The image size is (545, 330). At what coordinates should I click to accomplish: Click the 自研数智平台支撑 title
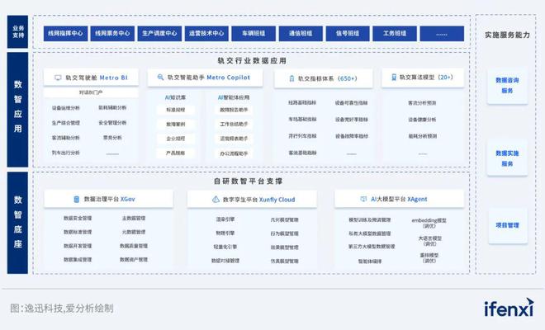pyautogui.click(x=249, y=181)
